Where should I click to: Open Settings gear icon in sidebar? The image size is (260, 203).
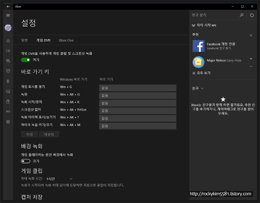point(8,122)
